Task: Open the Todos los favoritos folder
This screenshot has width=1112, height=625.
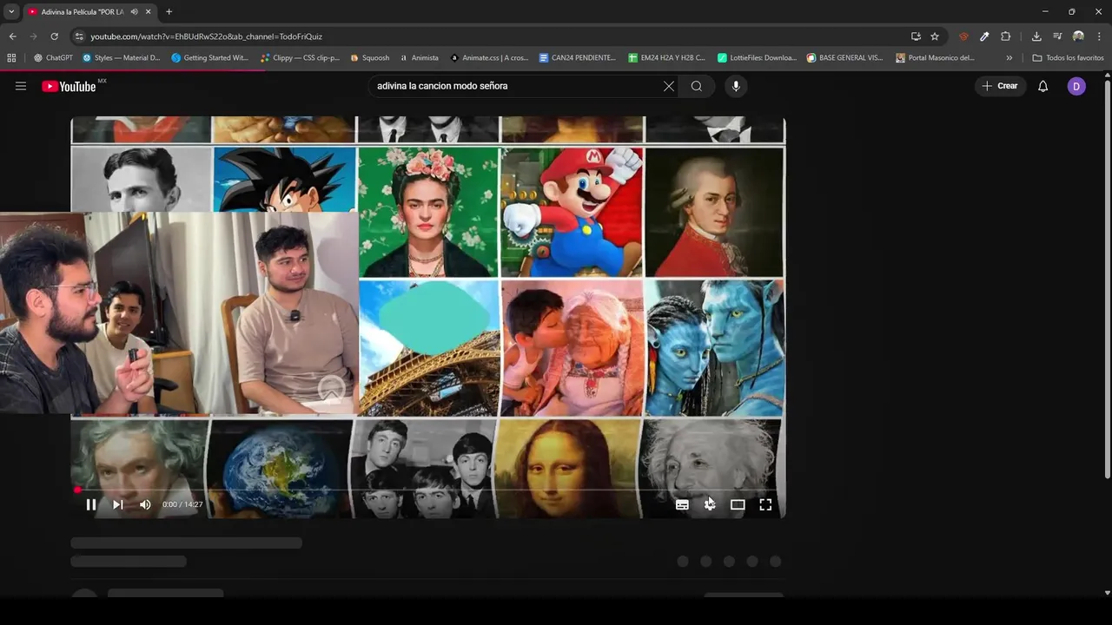Action: click(x=1068, y=58)
